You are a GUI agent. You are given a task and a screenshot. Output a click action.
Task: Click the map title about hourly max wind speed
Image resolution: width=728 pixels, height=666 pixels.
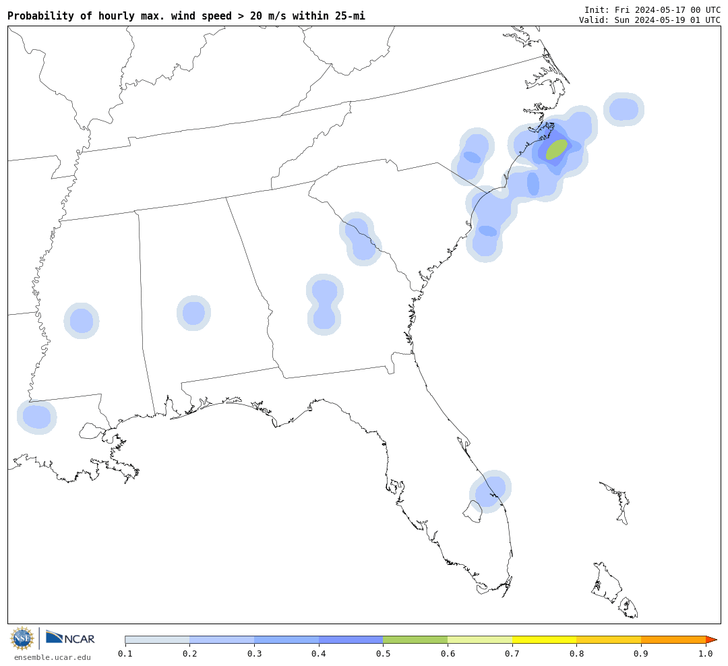coord(186,16)
